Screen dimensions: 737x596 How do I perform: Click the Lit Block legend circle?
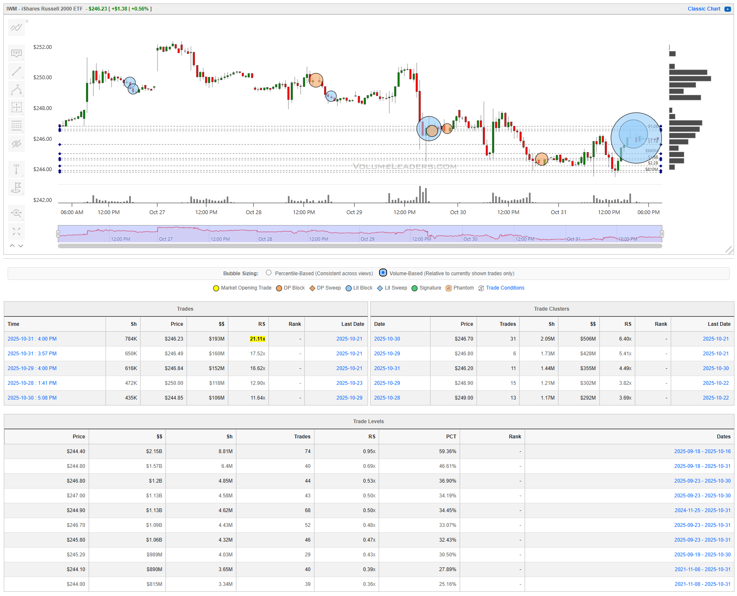[x=349, y=288]
